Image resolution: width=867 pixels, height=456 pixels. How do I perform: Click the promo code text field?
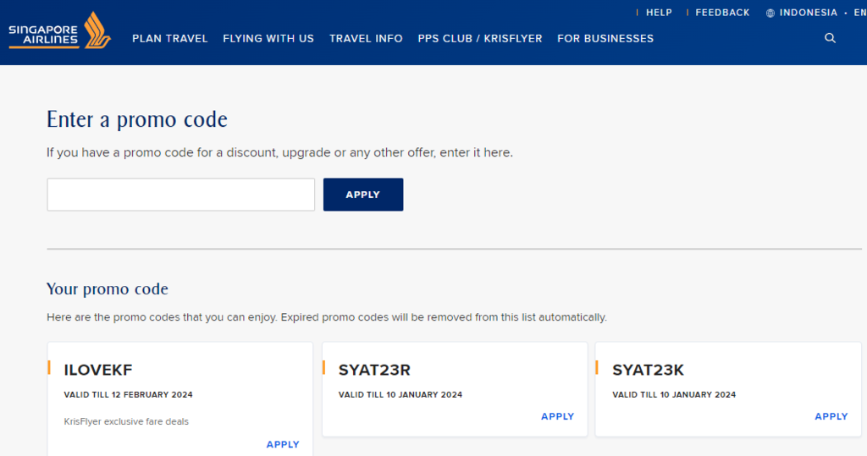coord(181,195)
